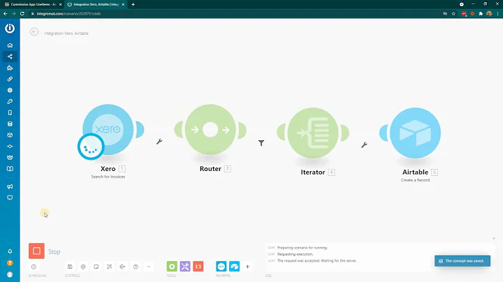This screenshot has height=282, width=503.
Task: Click the Save scenario disk icon
Action: point(70,267)
